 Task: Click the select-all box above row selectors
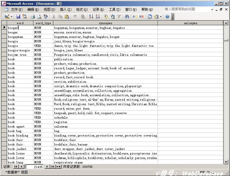pyautogui.click(x=4, y=23)
